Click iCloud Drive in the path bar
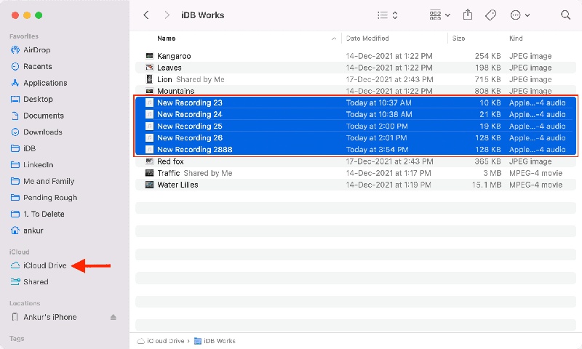582x349 pixels. (x=161, y=341)
